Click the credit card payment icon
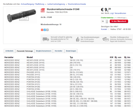The height and width of the screenshot is (108, 133). [106, 39]
